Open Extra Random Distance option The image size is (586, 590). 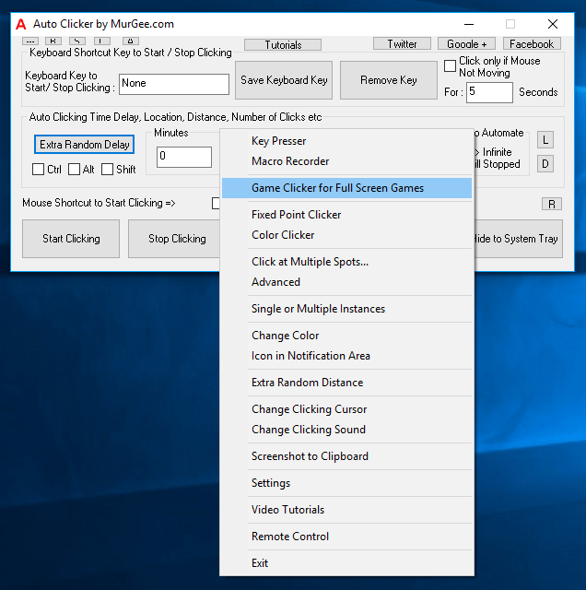[x=346, y=383]
